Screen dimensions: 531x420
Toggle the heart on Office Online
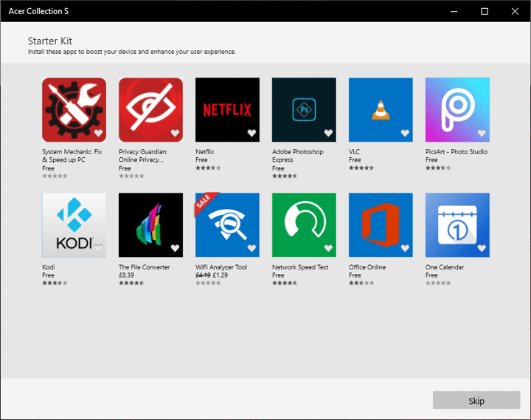[405, 248]
